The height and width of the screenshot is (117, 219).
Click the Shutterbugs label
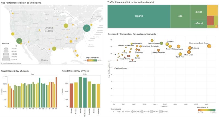[x=139, y=52]
